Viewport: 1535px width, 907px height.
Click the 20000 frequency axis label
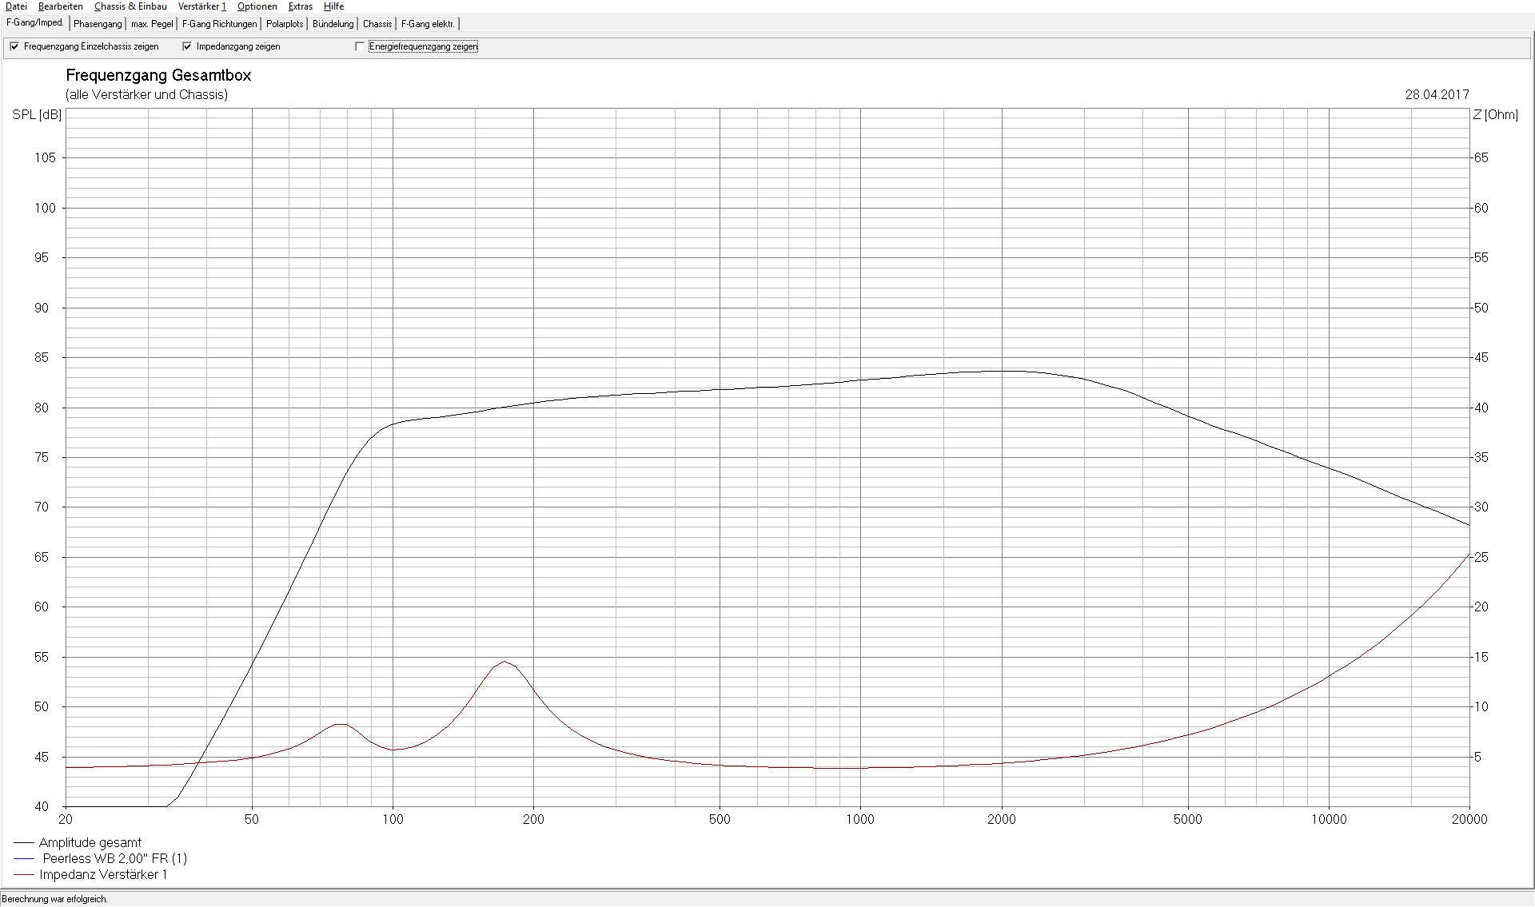pyautogui.click(x=1469, y=819)
